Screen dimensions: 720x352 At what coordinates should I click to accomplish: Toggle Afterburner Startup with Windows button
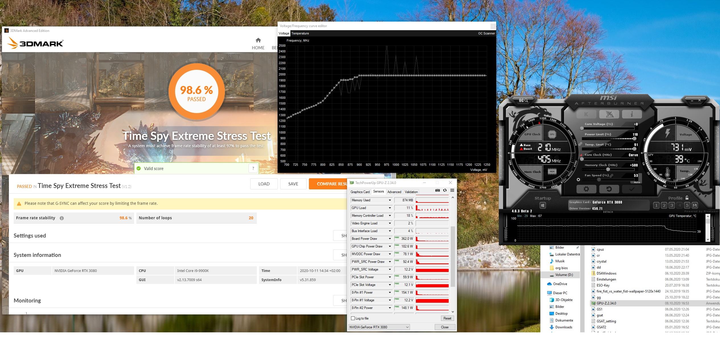coord(542,205)
